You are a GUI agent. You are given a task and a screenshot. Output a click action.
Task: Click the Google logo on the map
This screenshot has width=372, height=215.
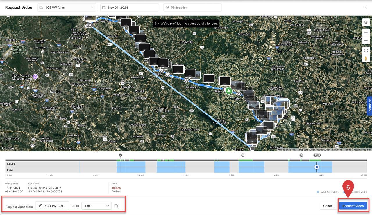(x=8, y=148)
